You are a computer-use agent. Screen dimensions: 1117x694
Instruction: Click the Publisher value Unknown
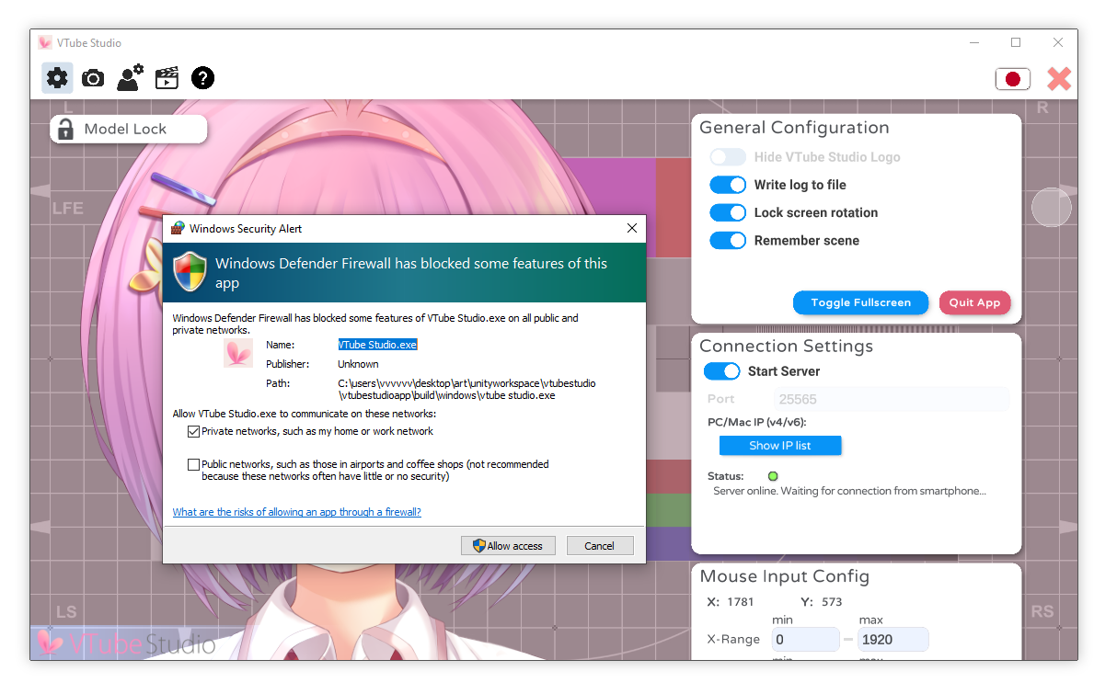358,364
